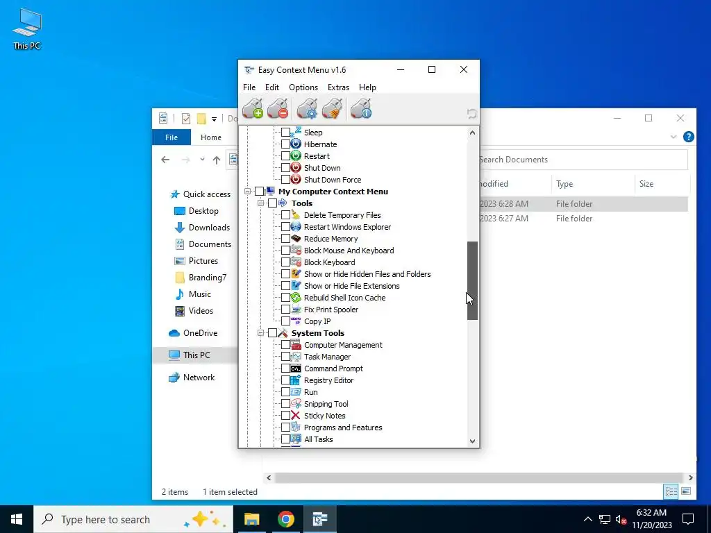
Task: Click the Hibernate row icon
Action: [x=296, y=144]
